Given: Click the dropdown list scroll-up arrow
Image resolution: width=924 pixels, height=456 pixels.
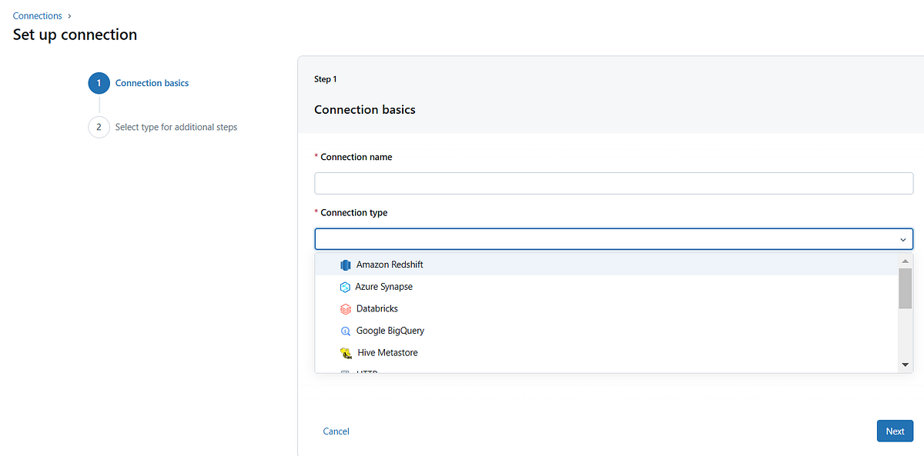Looking at the screenshot, I should [905, 260].
